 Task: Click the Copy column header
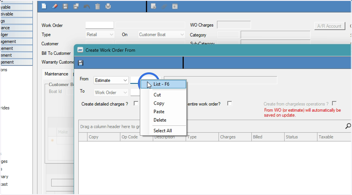click(x=104, y=137)
